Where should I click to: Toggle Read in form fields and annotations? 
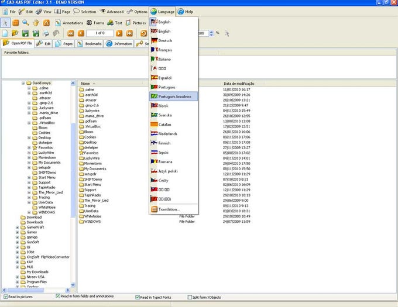[x=58, y=296]
